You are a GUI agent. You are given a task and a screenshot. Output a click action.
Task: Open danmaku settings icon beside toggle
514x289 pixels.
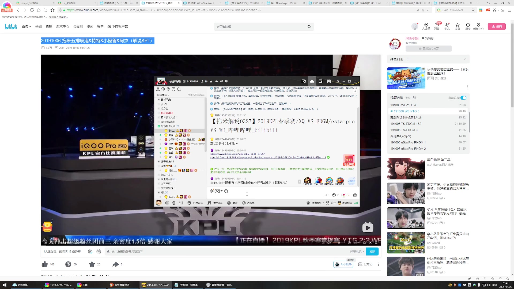[99, 252]
